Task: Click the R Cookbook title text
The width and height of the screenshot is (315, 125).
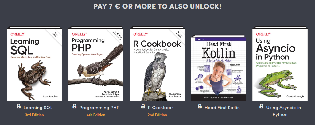Action: (161, 108)
